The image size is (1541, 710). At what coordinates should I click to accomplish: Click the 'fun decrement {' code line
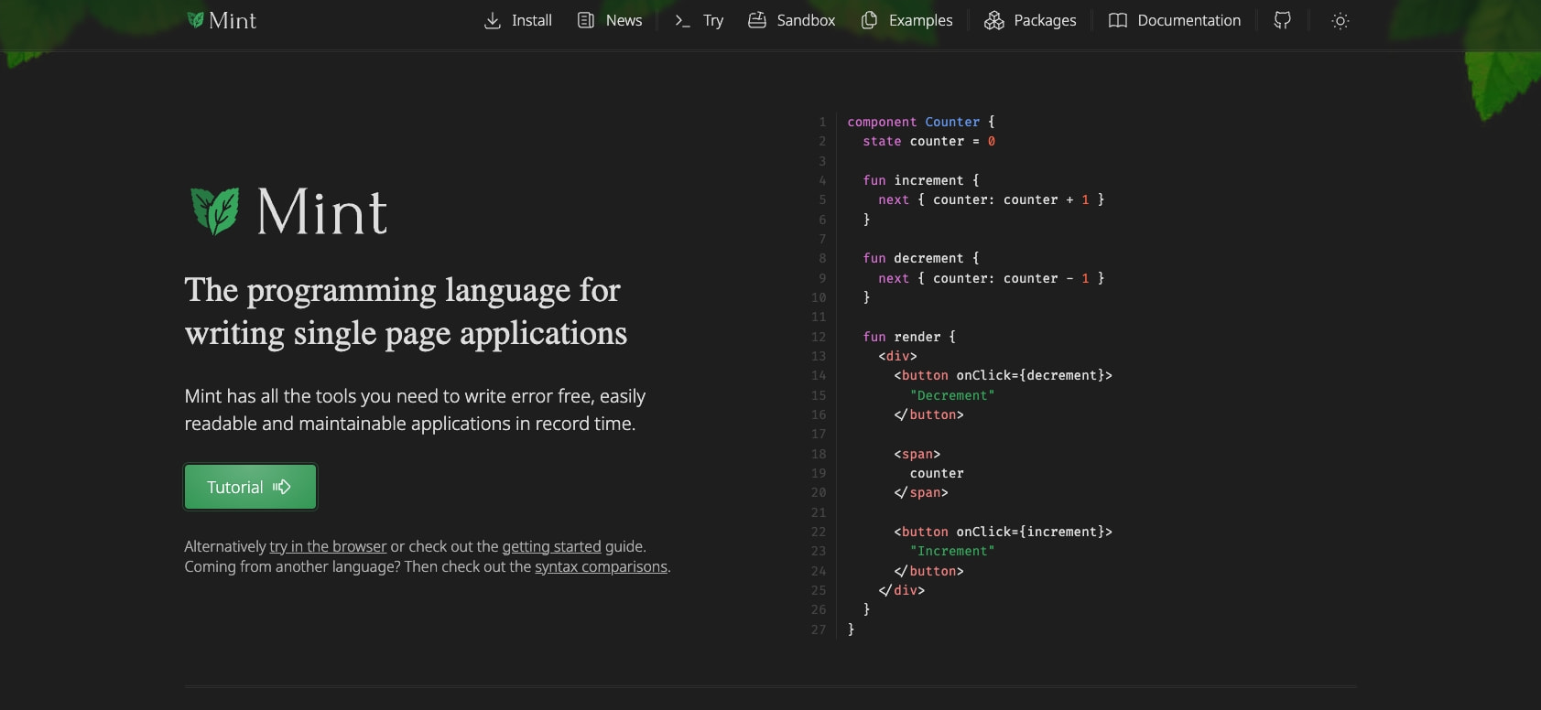(x=921, y=258)
